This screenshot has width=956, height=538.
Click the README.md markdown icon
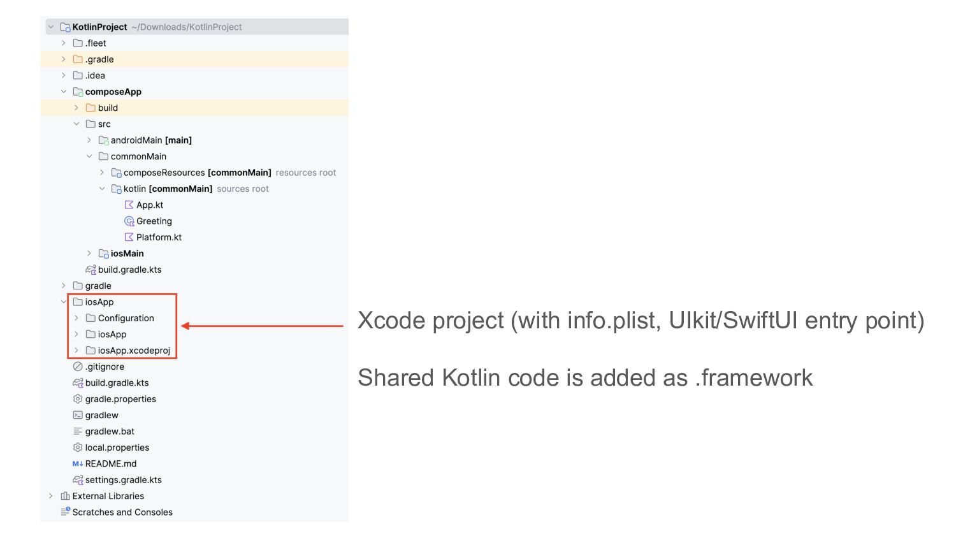78,464
